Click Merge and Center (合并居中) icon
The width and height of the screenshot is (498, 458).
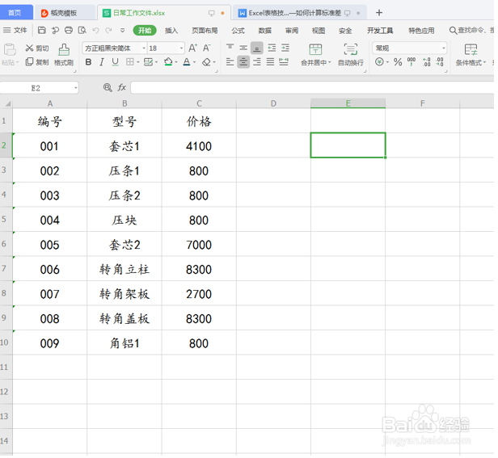coord(315,49)
